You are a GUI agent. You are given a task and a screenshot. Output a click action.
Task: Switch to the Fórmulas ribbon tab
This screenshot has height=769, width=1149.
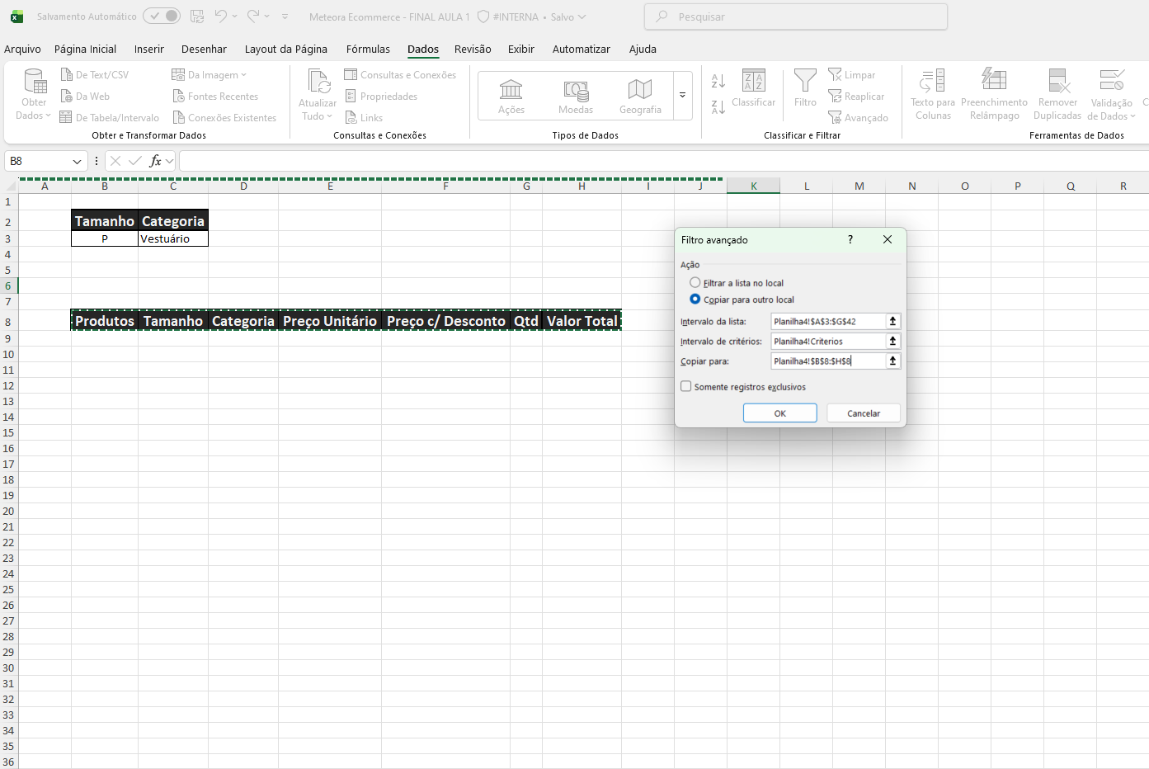368,49
